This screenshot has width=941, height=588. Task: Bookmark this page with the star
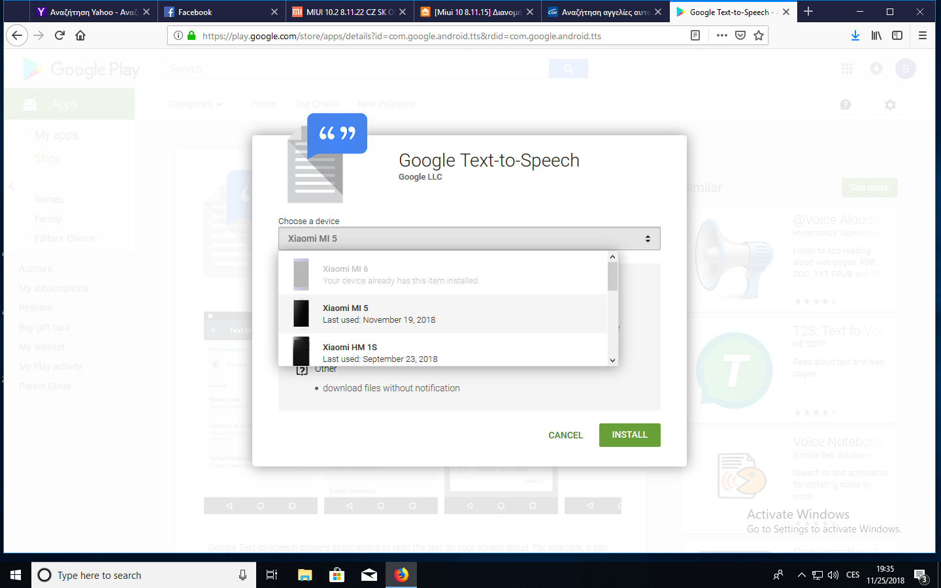759,35
